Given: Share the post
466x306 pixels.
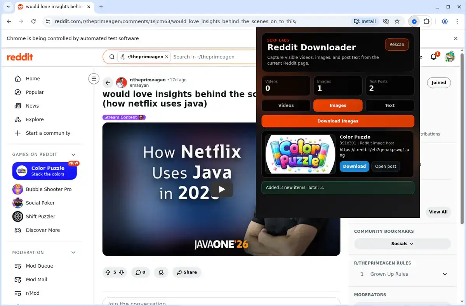Looking at the screenshot, I should point(187,272).
